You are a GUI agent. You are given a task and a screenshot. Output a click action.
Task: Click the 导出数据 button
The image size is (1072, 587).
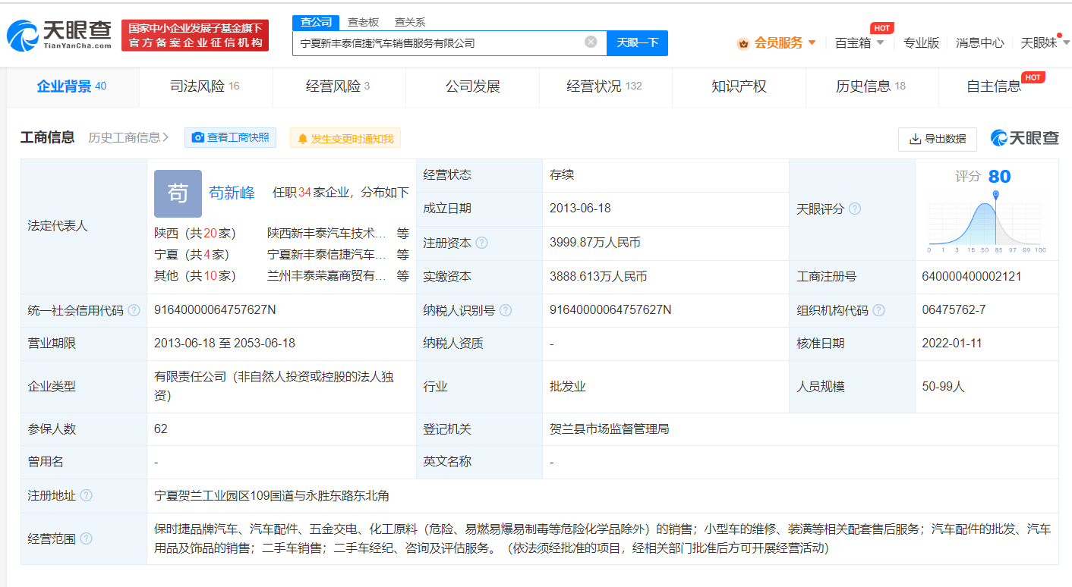point(938,139)
